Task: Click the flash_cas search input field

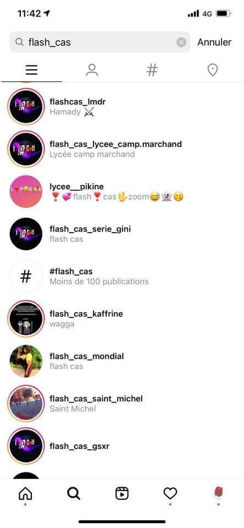Action: coord(99,42)
